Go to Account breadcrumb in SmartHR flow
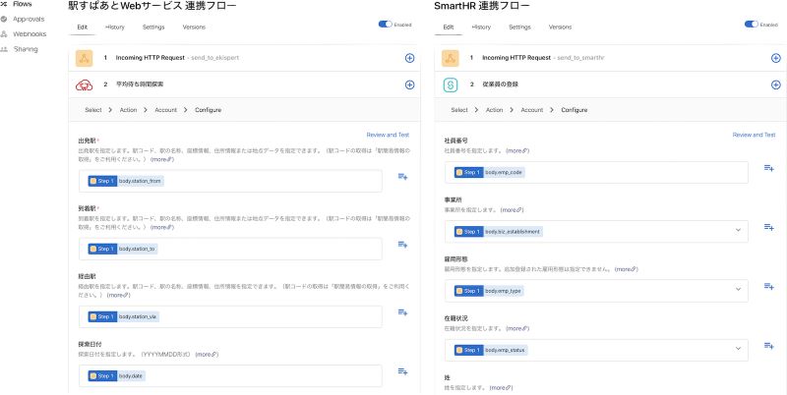This screenshot has height=395, width=787. pos(532,110)
